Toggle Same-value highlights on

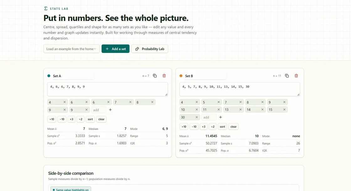coord(71,189)
